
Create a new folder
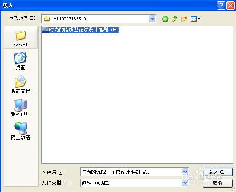coord(184,19)
